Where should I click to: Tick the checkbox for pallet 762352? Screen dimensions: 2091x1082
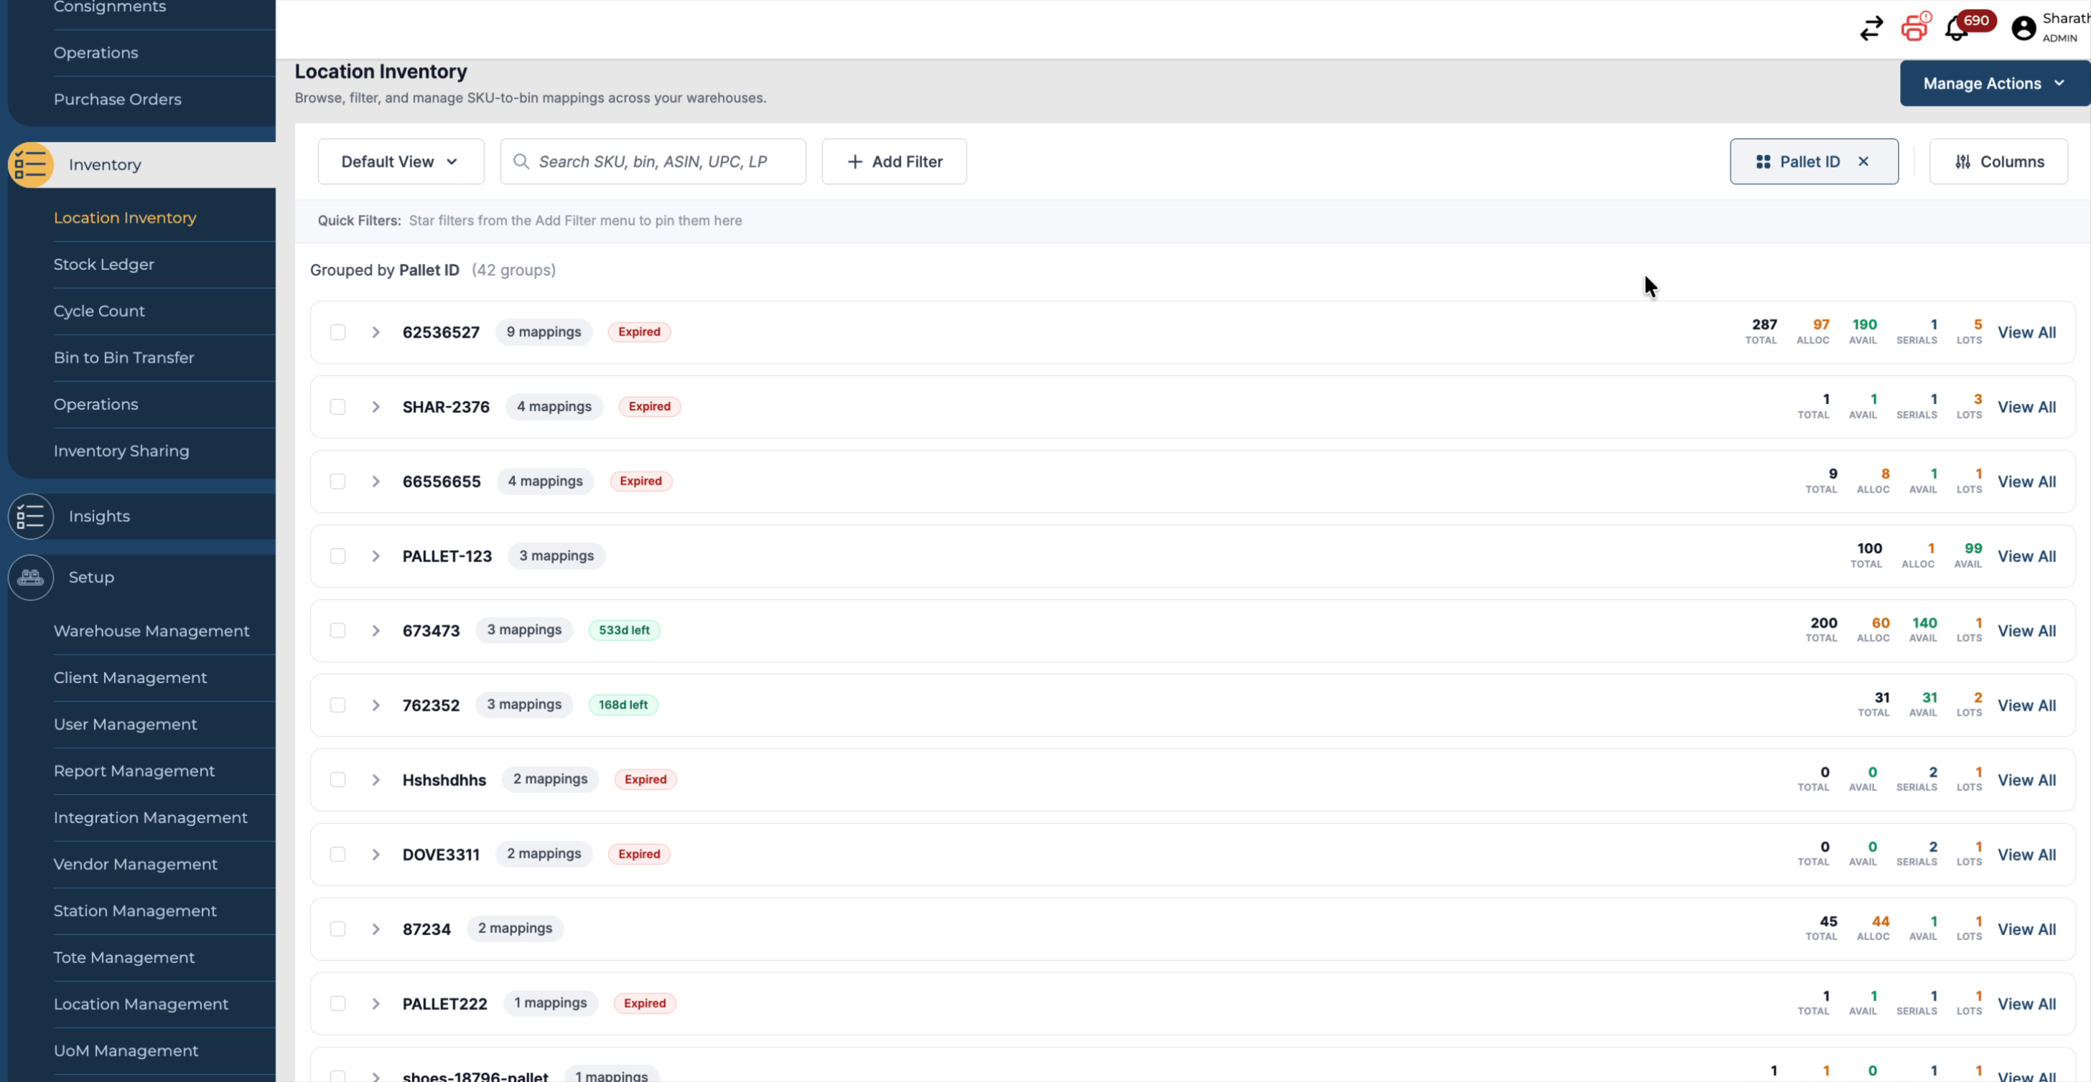(337, 705)
